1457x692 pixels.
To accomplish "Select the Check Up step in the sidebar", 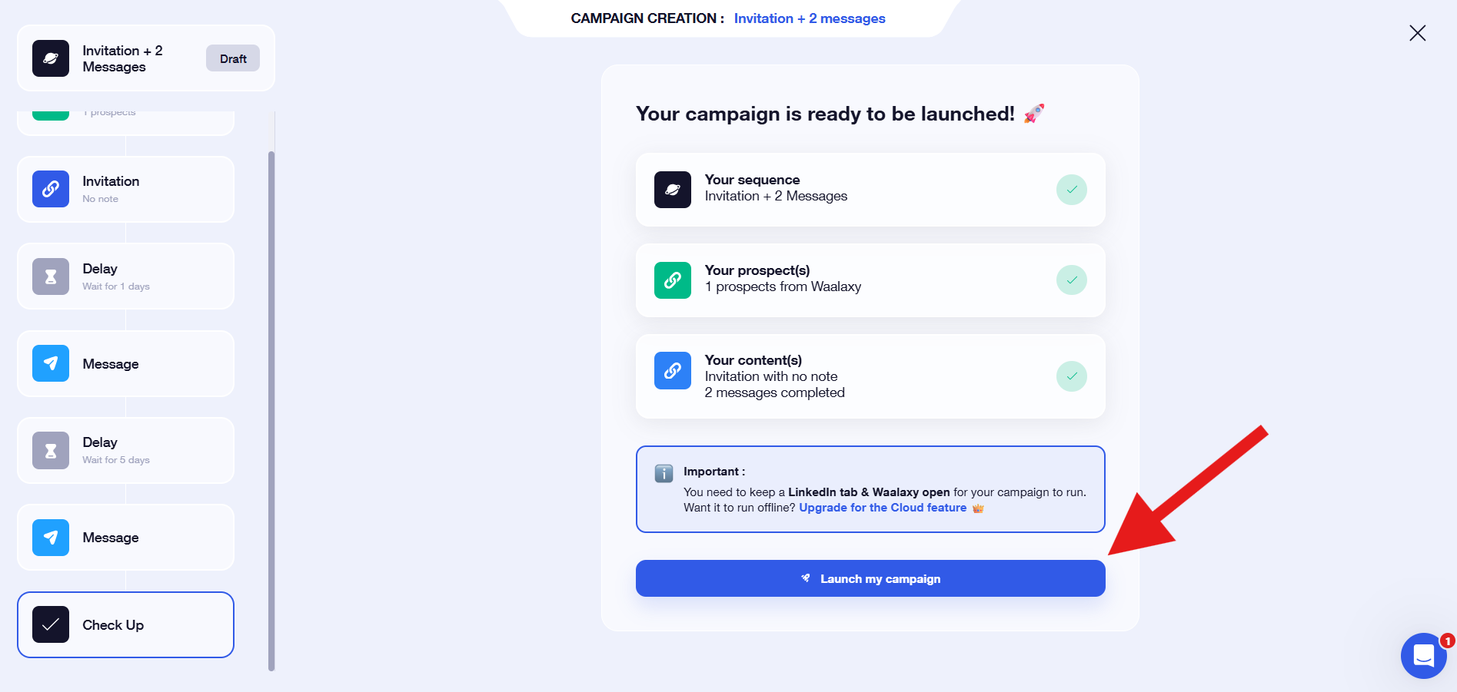I will coord(125,624).
